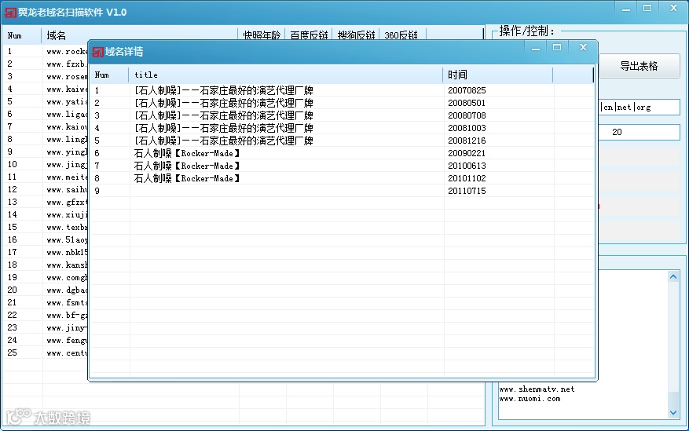Select the 石人制噪 title in row 6
Image resolution: width=689 pixels, height=431 pixels.
pyautogui.click(x=187, y=153)
